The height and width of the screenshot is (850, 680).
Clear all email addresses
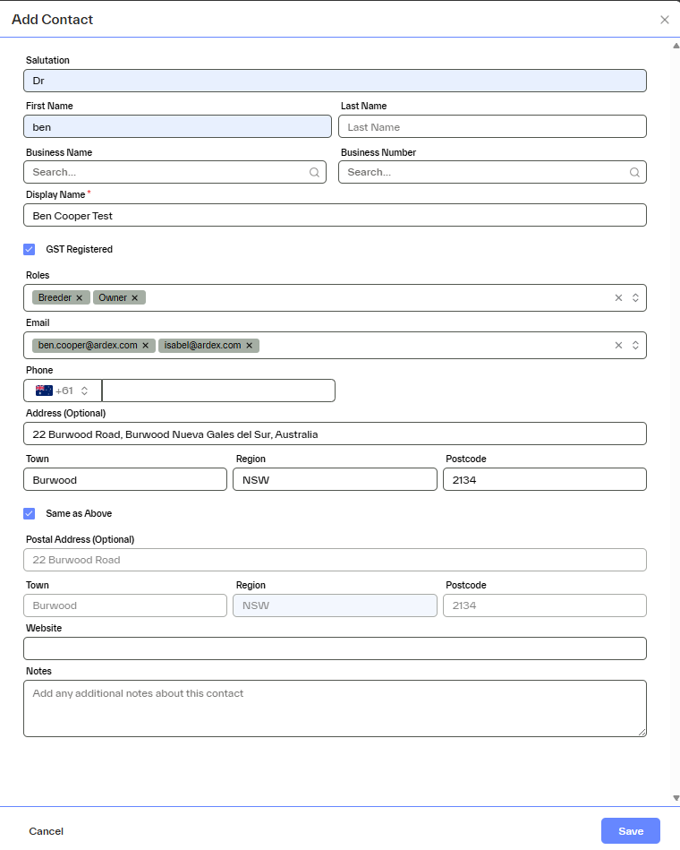[618, 346]
